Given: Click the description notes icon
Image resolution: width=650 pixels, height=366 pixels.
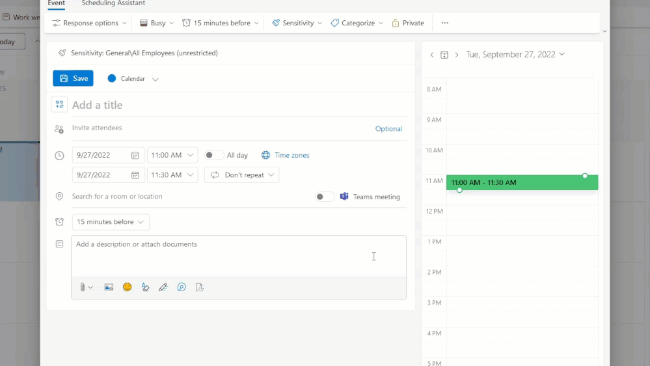Looking at the screenshot, I should tap(59, 244).
